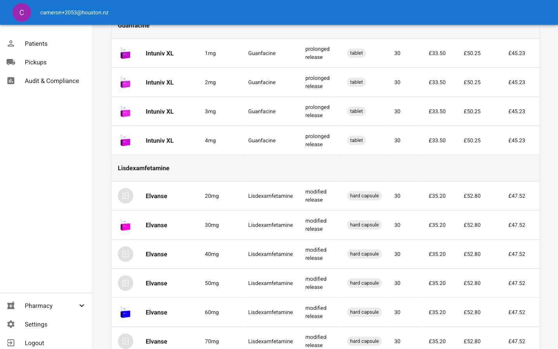Click hard capsule chip in Elvanse 70mg row
Viewport: 558px width, 349px height.
[x=364, y=341]
